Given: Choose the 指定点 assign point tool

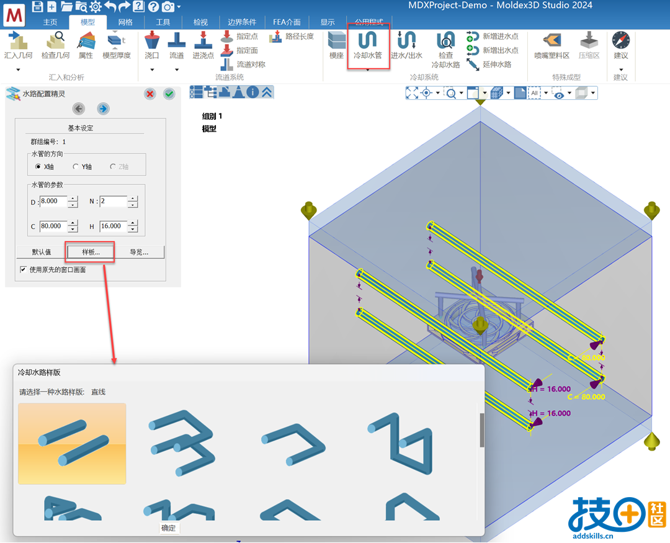Looking at the screenshot, I should (239, 37).
